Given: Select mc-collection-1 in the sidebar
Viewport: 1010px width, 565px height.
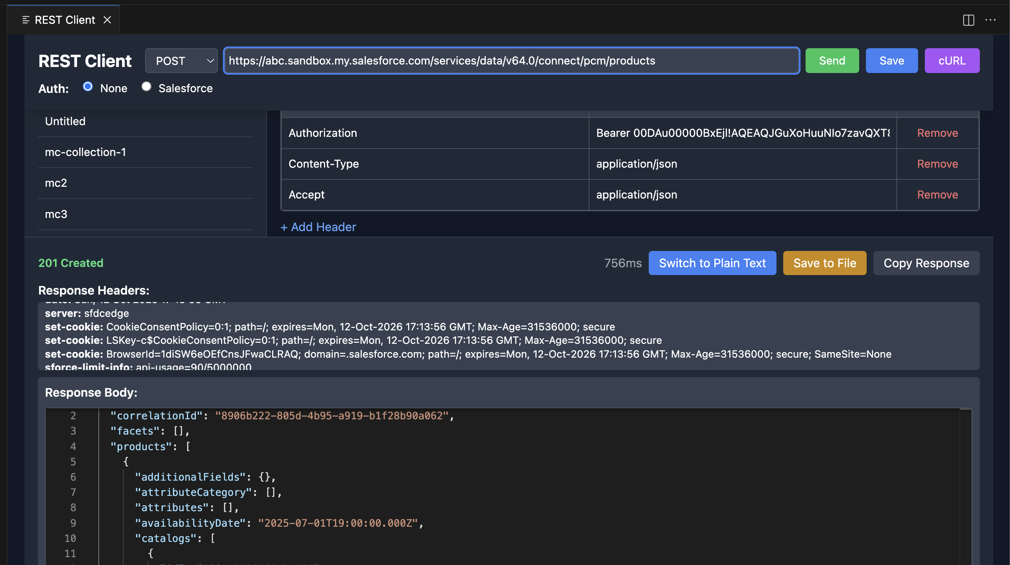Looking at the screenshot, I should click(86, 152).
